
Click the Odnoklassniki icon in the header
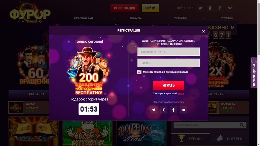click(x=210, y=8)
